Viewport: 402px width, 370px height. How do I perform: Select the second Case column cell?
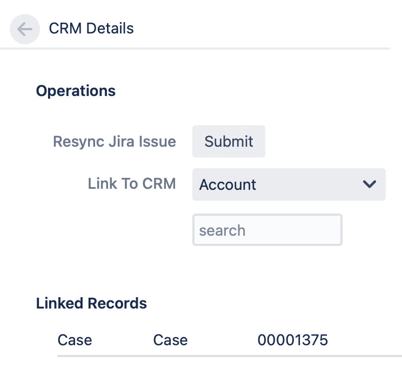click(170, 340)
